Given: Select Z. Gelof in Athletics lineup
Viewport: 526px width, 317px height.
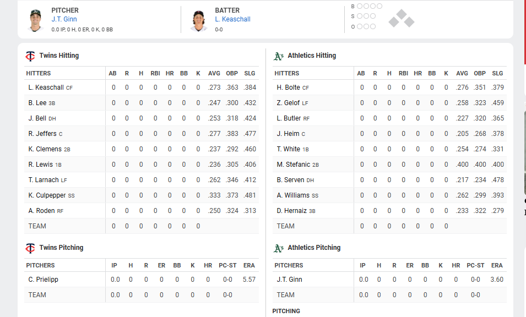Looking at the screenshot, I should [288, 103].
